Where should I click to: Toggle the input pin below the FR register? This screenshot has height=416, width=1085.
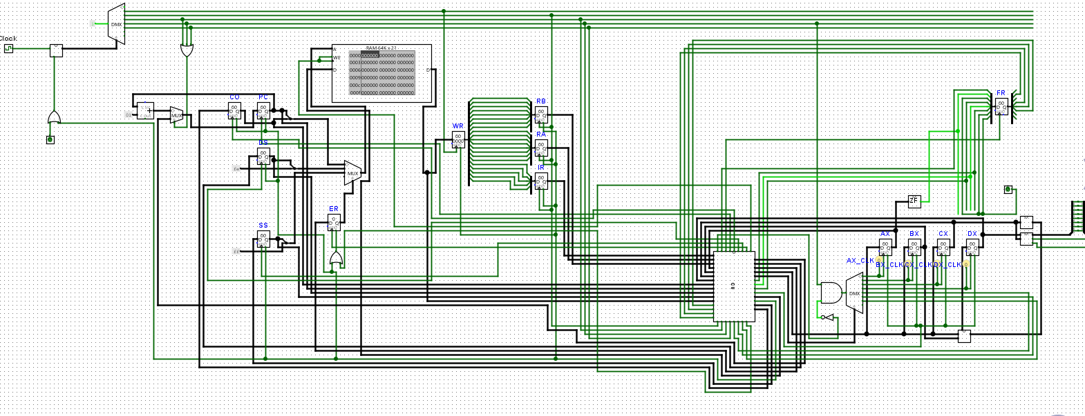[x=1008, y=190]
